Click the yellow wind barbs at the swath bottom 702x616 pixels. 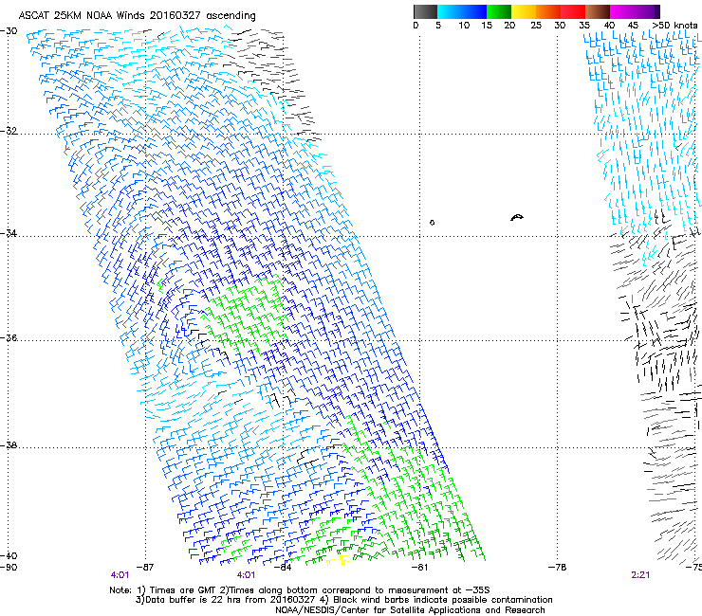click(x=338, y=560)
